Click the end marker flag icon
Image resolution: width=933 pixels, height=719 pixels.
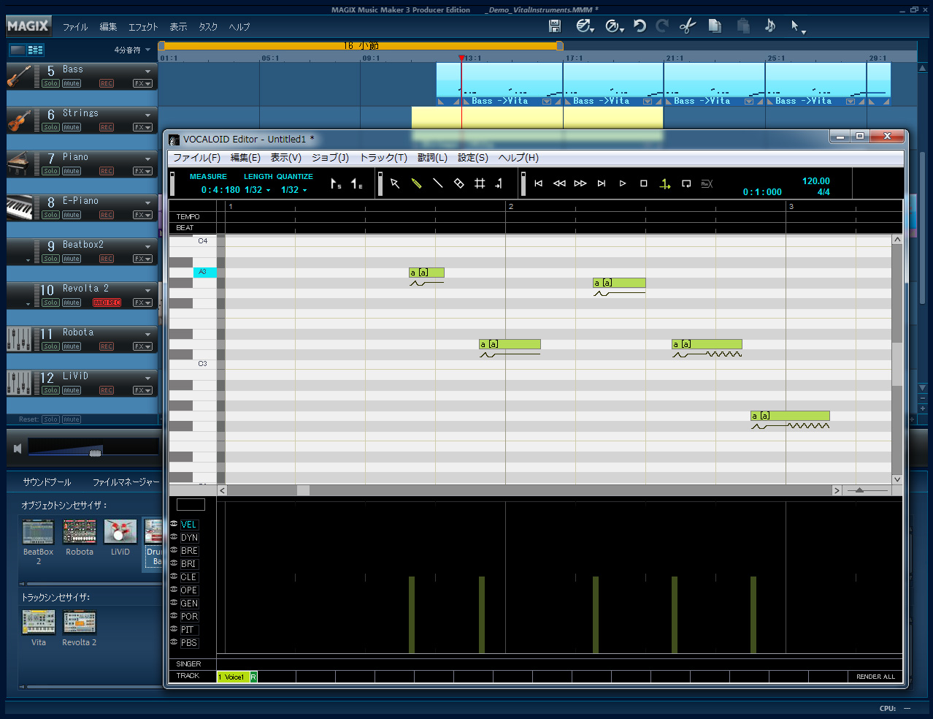coord(356,184)
